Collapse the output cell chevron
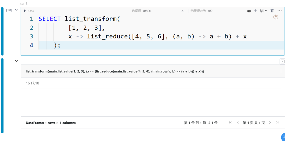The image size is (285, 141). click(16, 61)
